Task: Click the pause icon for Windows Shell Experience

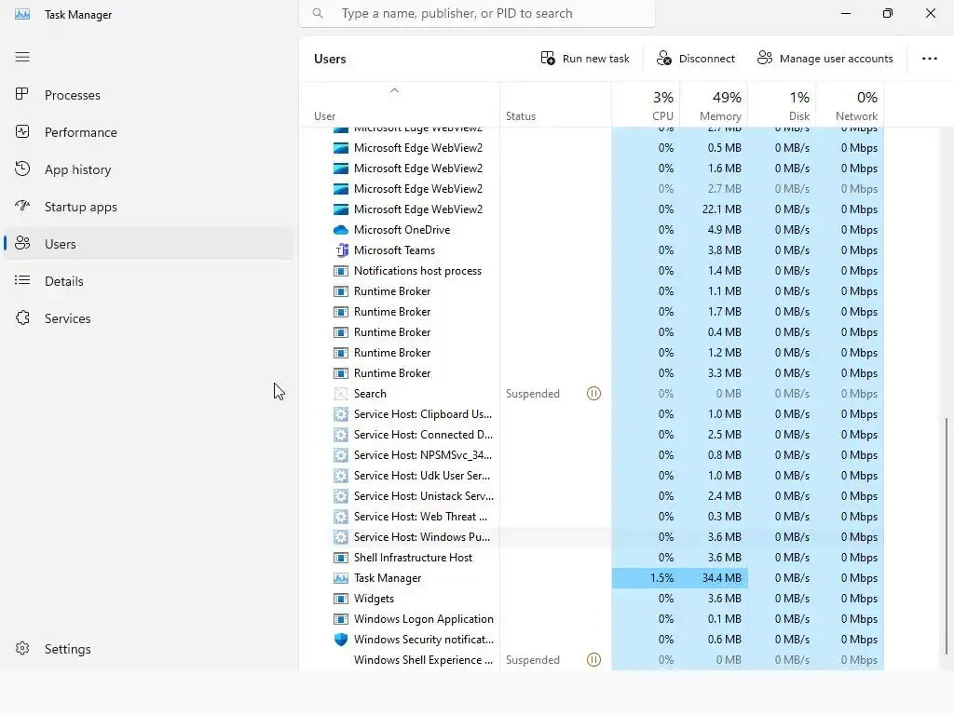Action: [593, 660]
